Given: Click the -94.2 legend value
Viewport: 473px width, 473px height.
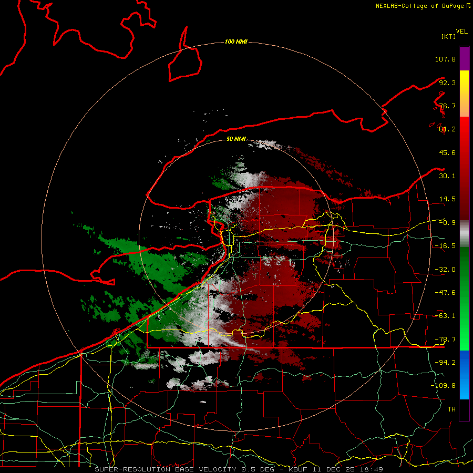Looking at the screenshot, I should tap(445, 363).
